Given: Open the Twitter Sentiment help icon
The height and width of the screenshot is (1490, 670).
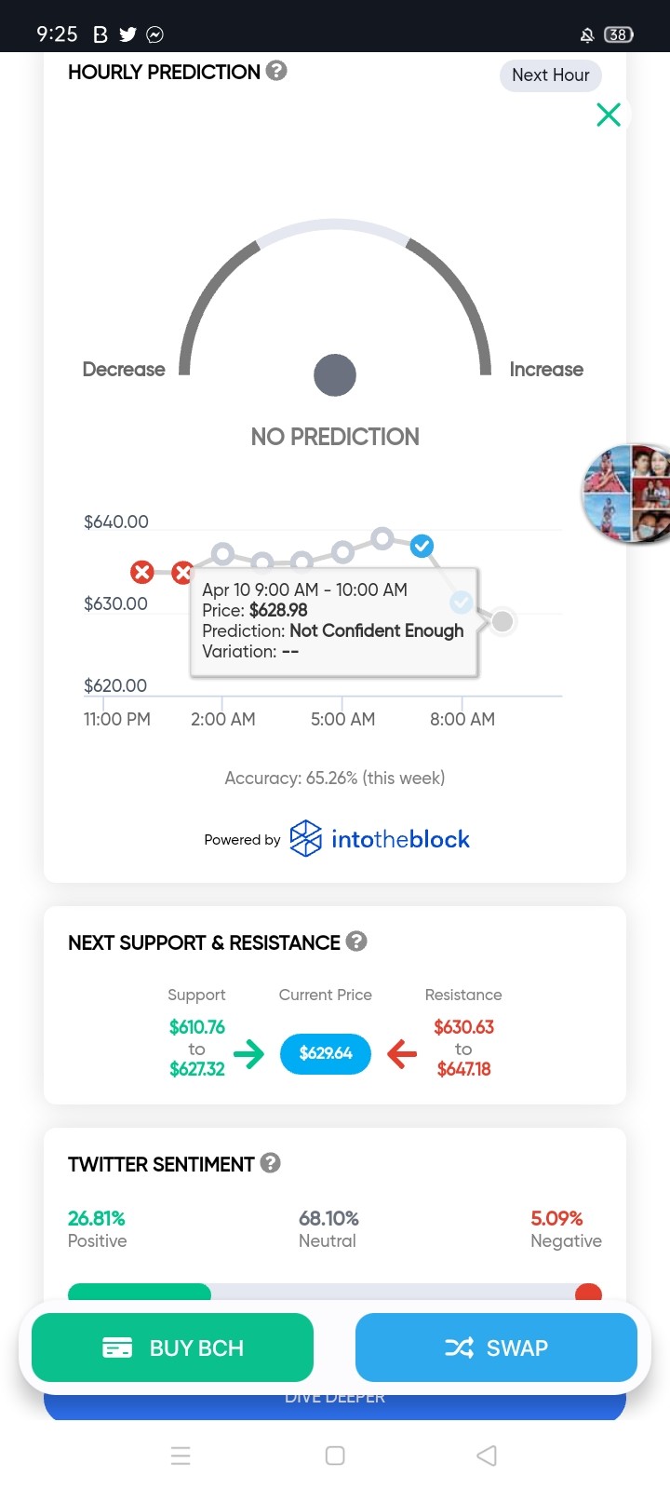Looking at the screenshot, I should (271, 1163).
